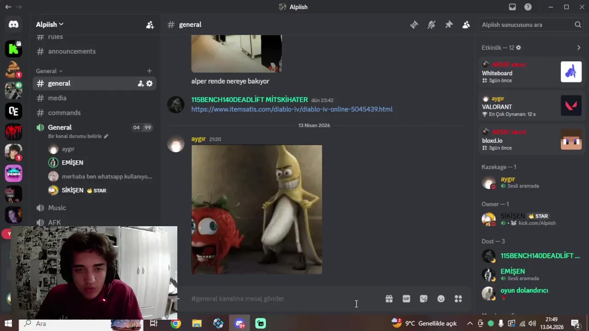Open the Threads icon
589x331 pixels.
(414, 25)
